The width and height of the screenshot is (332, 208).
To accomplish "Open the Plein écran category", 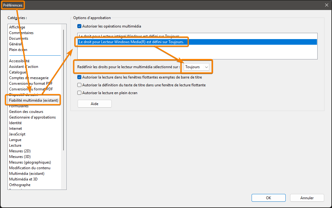I will 18,49.
